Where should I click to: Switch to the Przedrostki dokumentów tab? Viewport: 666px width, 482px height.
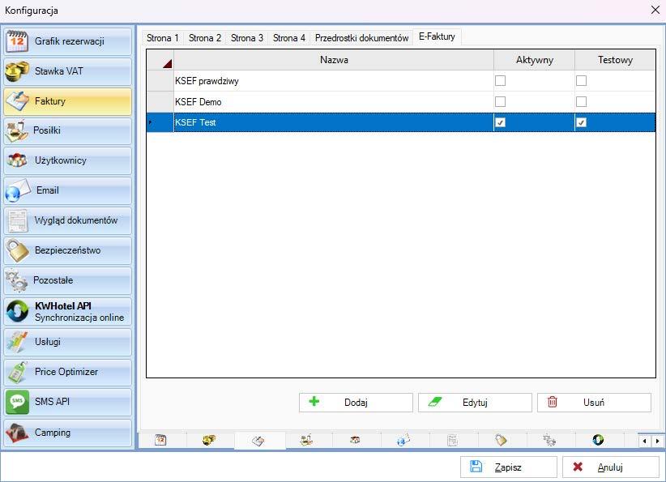[361, 38]
